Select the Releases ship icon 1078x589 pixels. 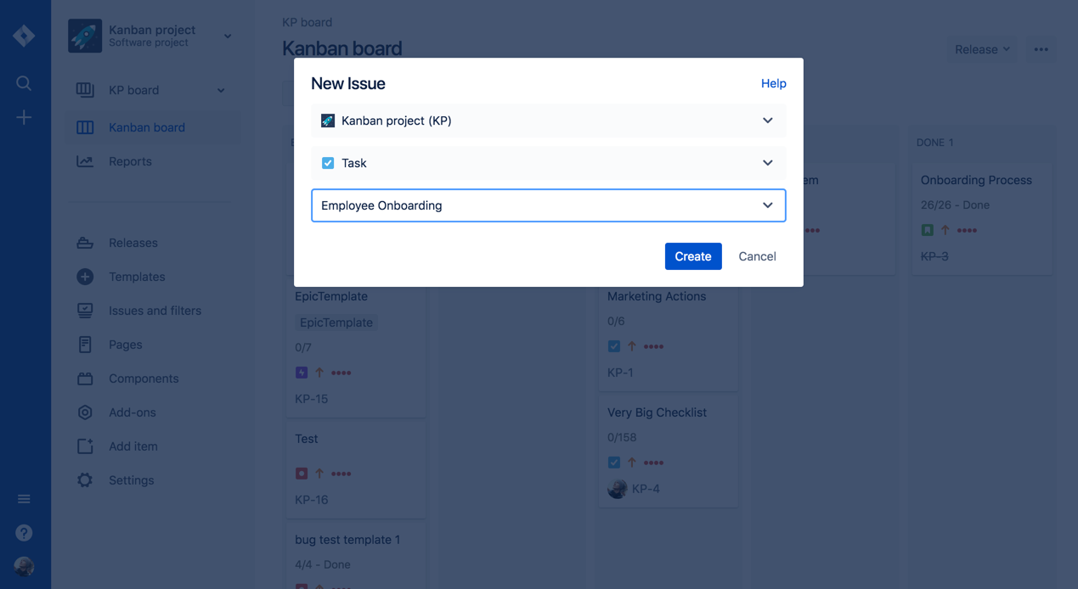(85, 243)
